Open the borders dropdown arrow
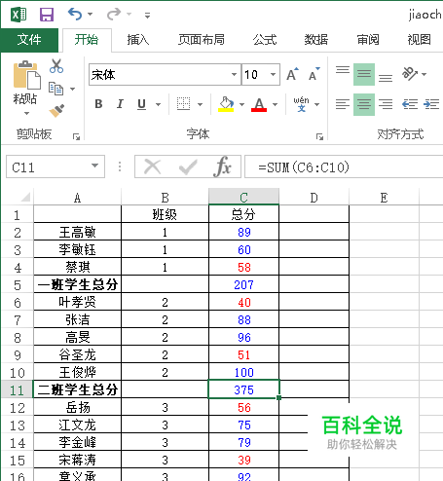 [x=200, y=104]
